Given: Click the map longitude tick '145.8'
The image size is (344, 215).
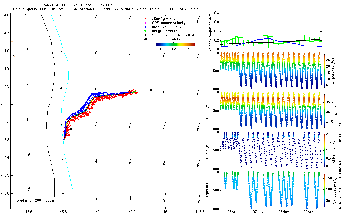Looking at the screenshot, I should [62, 212].
